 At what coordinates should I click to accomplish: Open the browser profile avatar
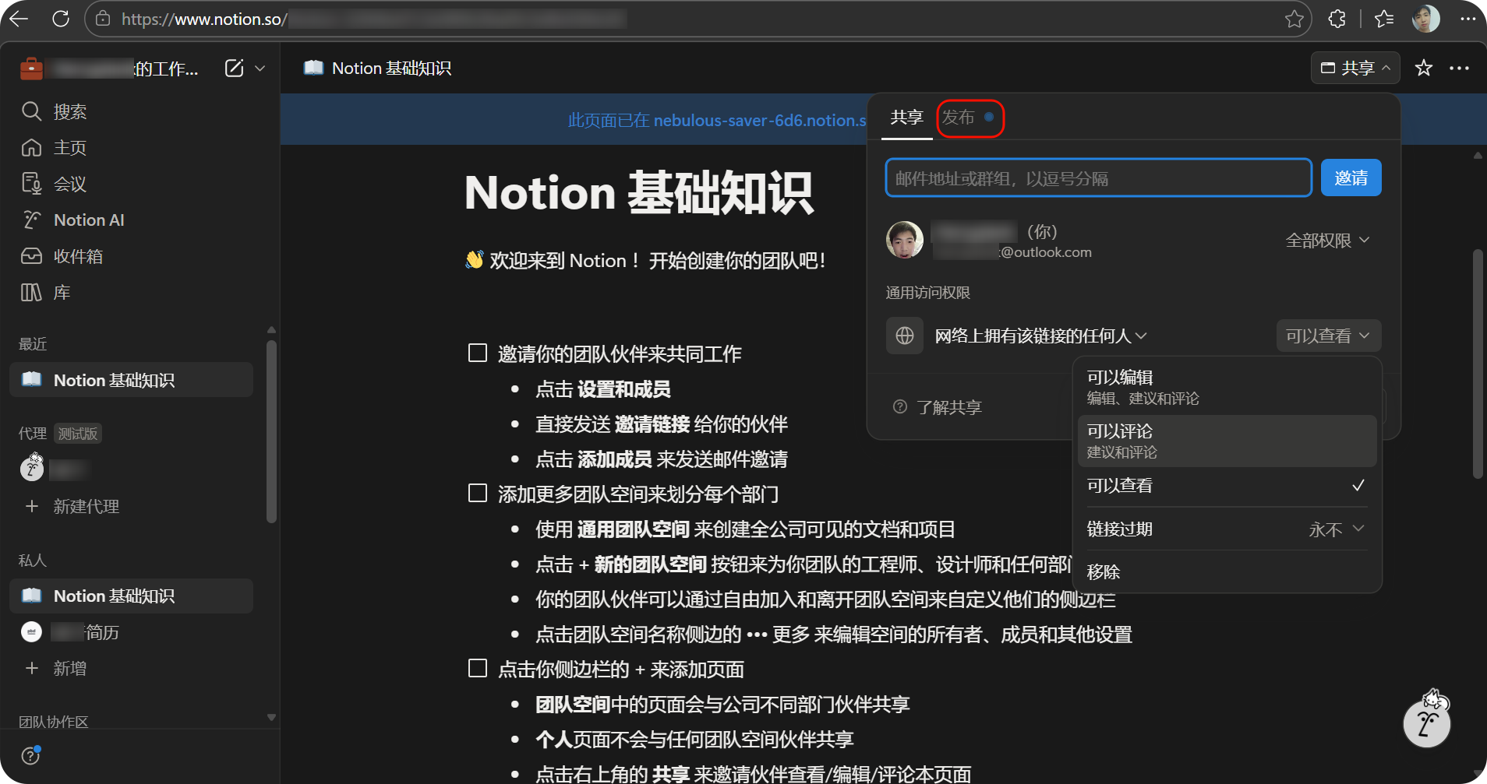point(1425,19)
